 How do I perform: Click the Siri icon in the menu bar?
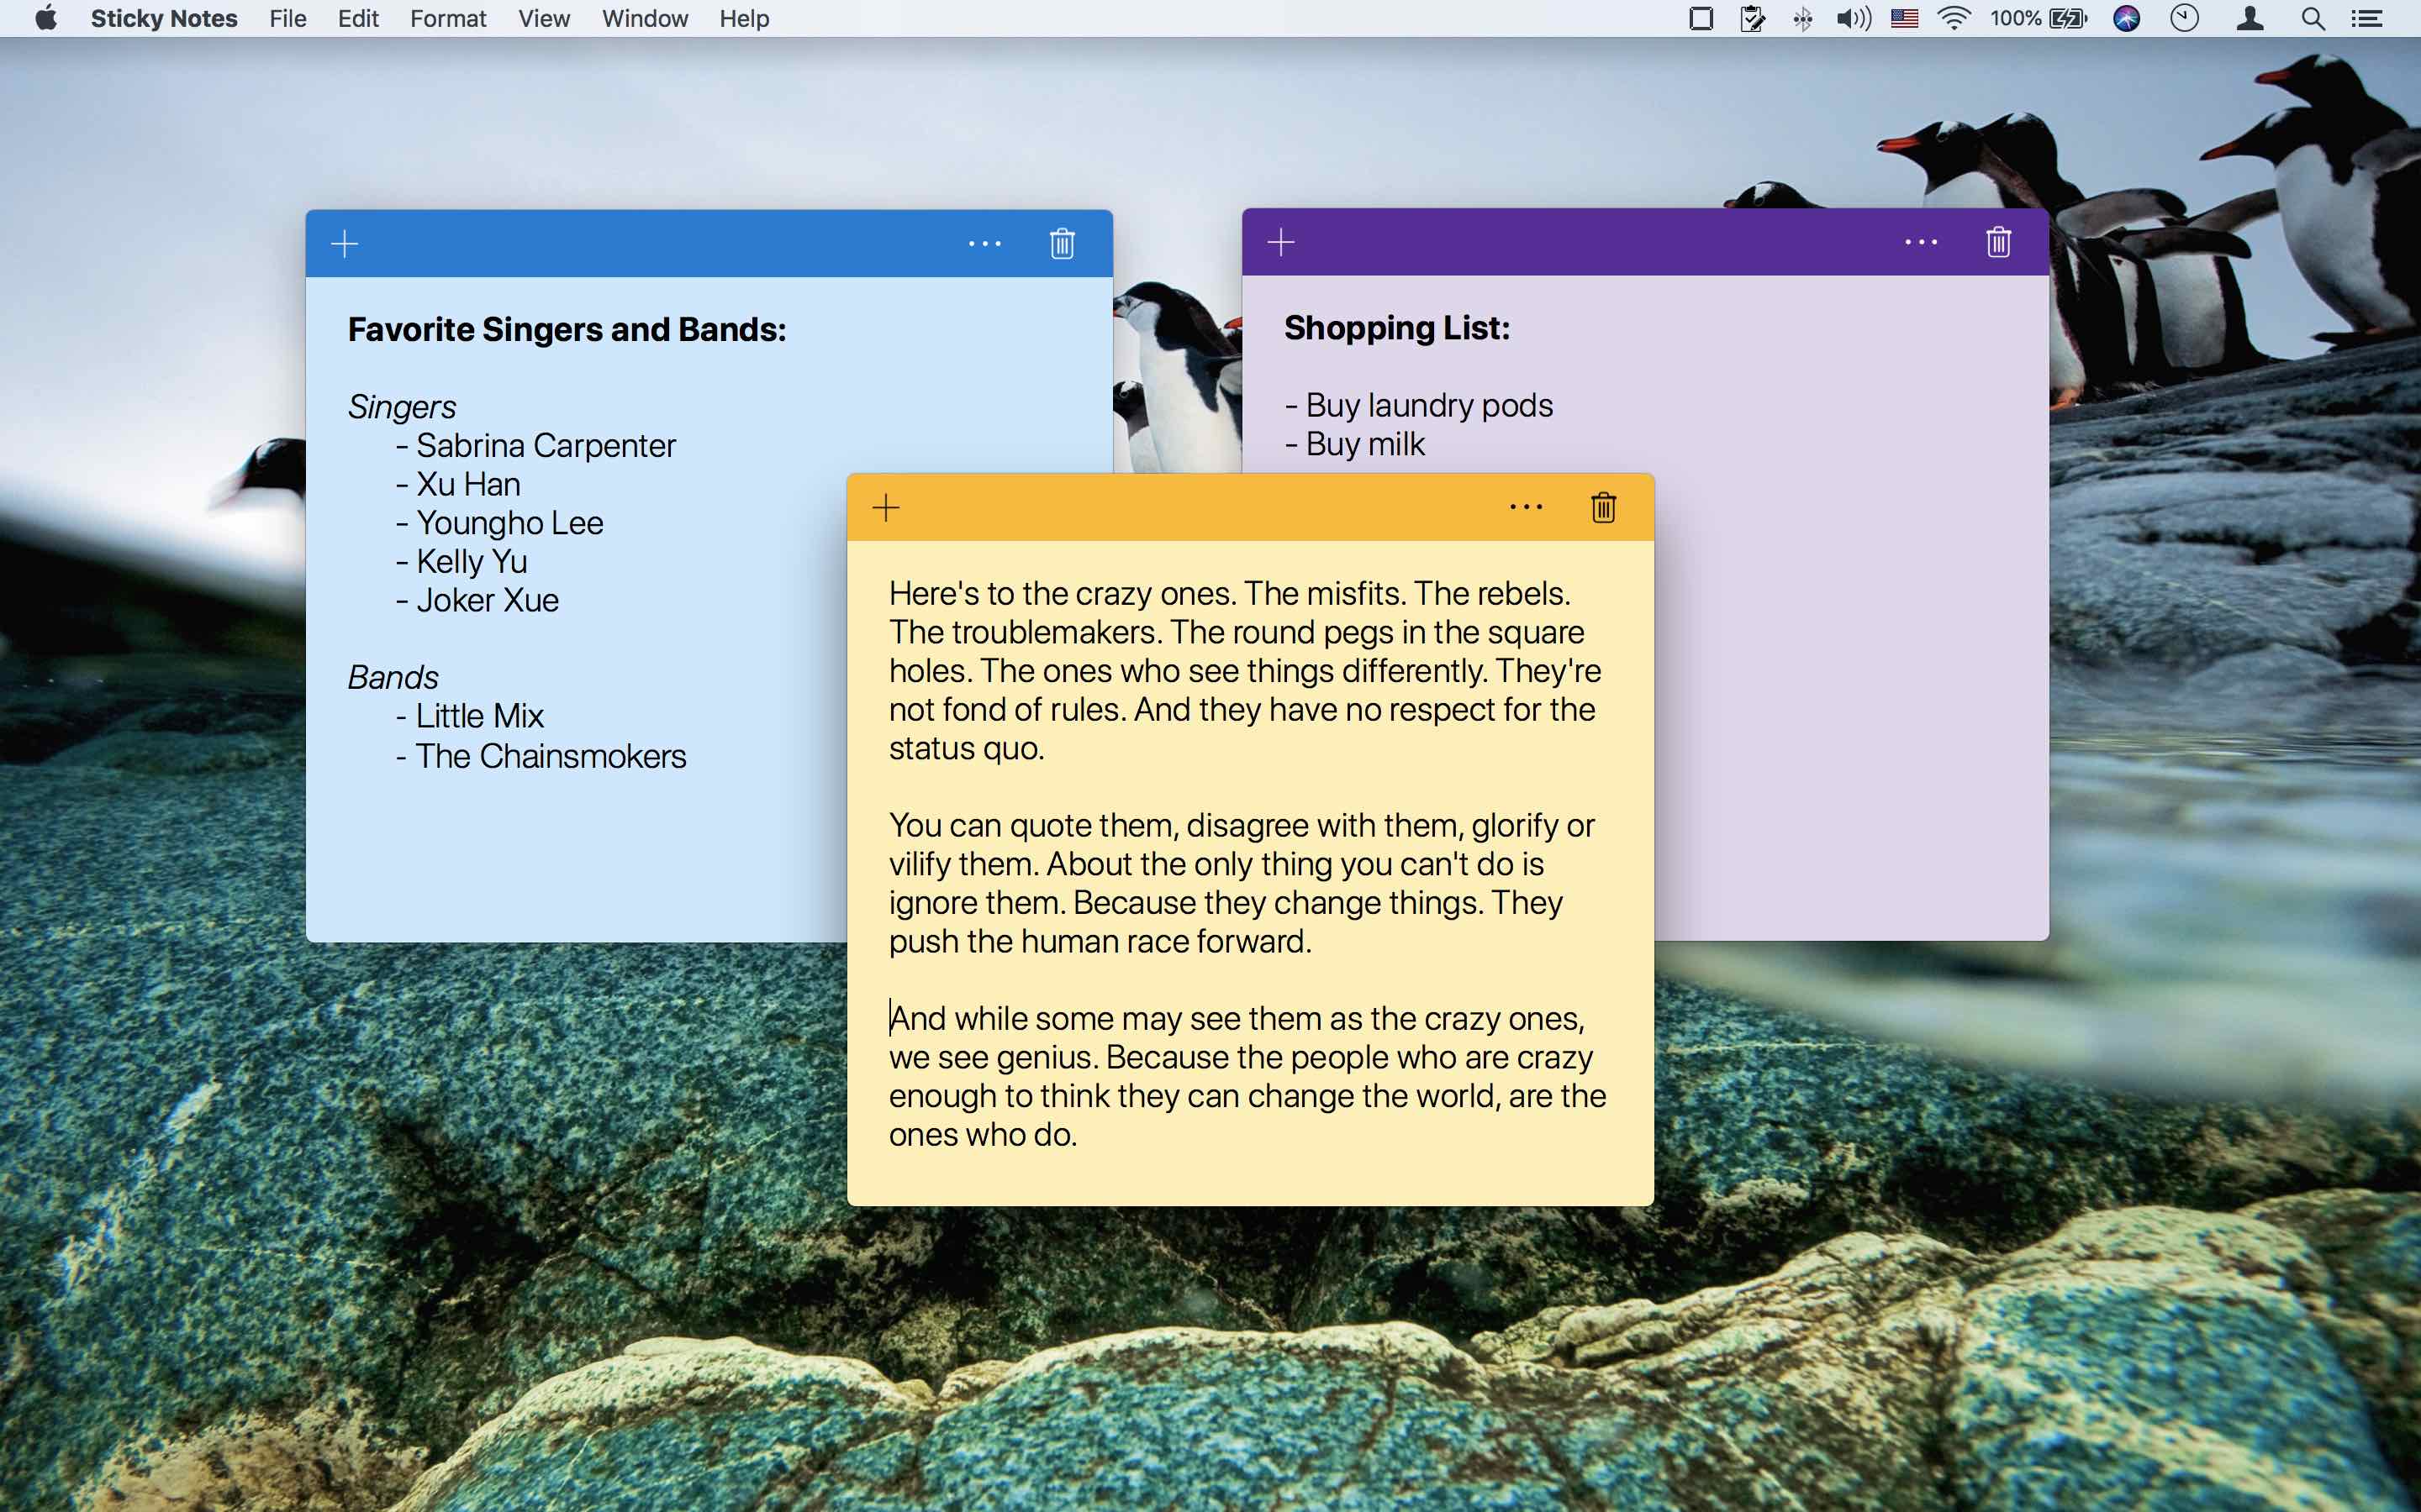(x=2126, y=19)
